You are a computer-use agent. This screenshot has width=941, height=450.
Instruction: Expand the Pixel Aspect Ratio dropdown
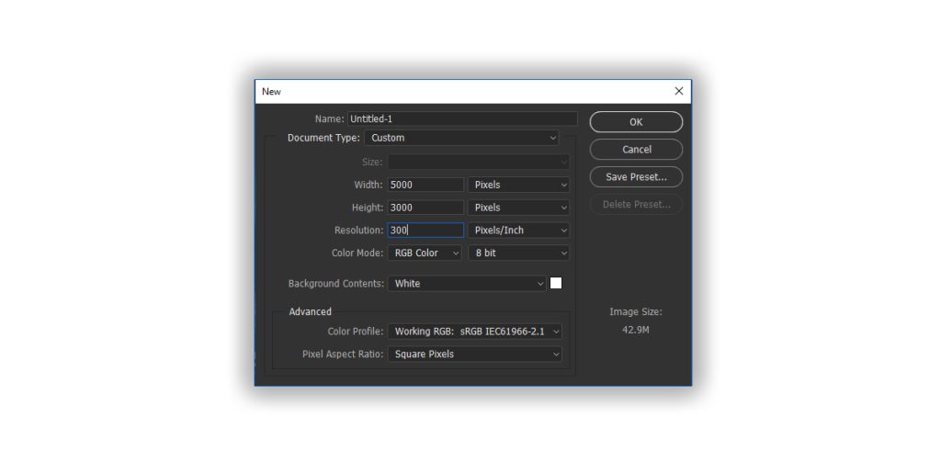pos(475,354)
